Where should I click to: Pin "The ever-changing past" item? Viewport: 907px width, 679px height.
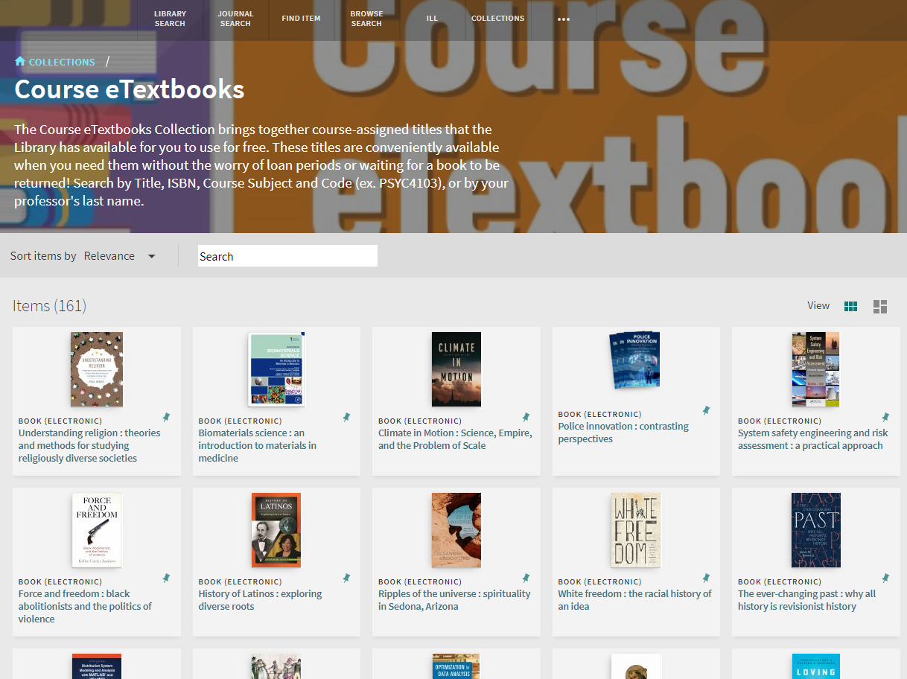point(886,576)
